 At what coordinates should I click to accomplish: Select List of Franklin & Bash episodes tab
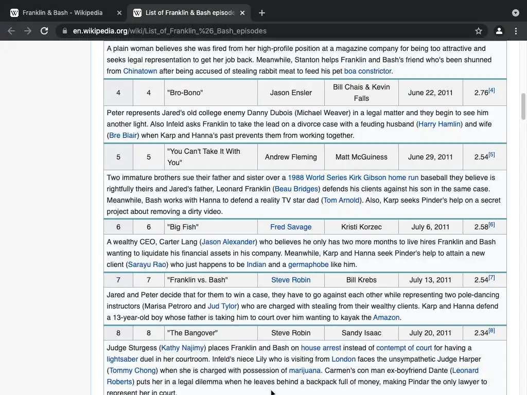click(x=190, y=13)
